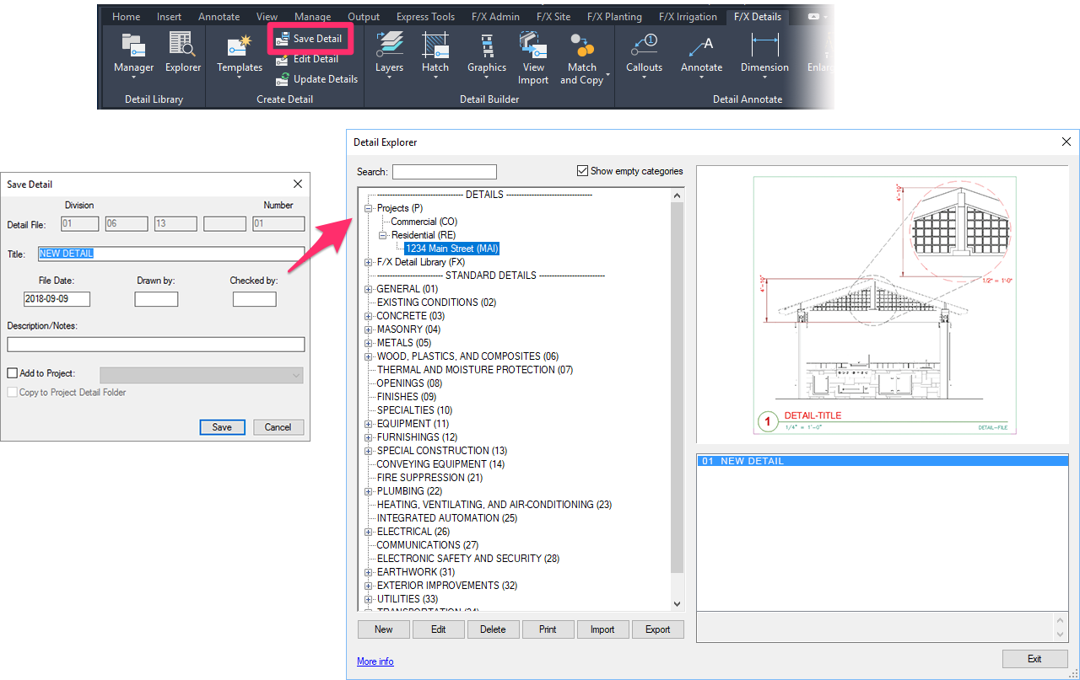Open the Callouts tool

[644, 54]
